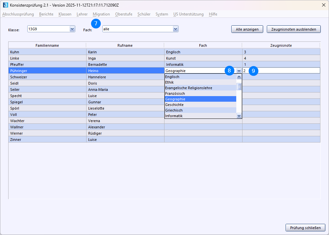The height and width of the screenshot is (235, 329).
Task: Click the Prüfung schließen button
Action: (305, 227)
